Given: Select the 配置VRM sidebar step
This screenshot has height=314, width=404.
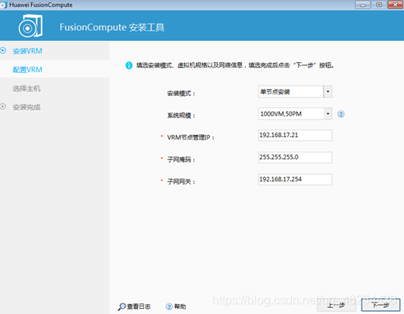Looking at the screenshot, I should [55, 70].
